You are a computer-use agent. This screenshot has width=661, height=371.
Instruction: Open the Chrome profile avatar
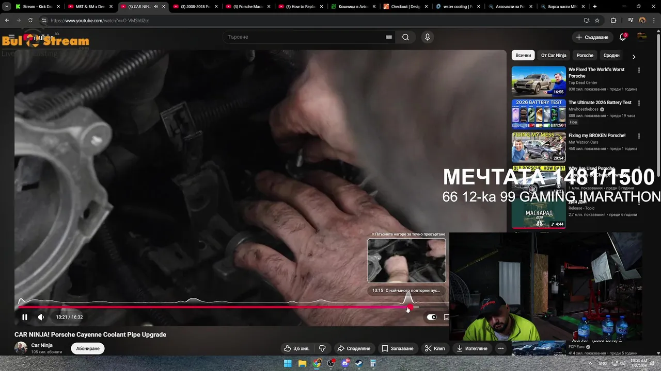(642, 21)
